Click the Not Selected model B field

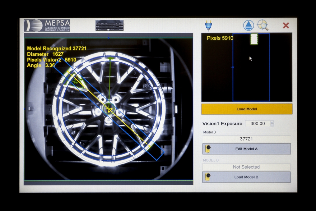pos(246,167)
